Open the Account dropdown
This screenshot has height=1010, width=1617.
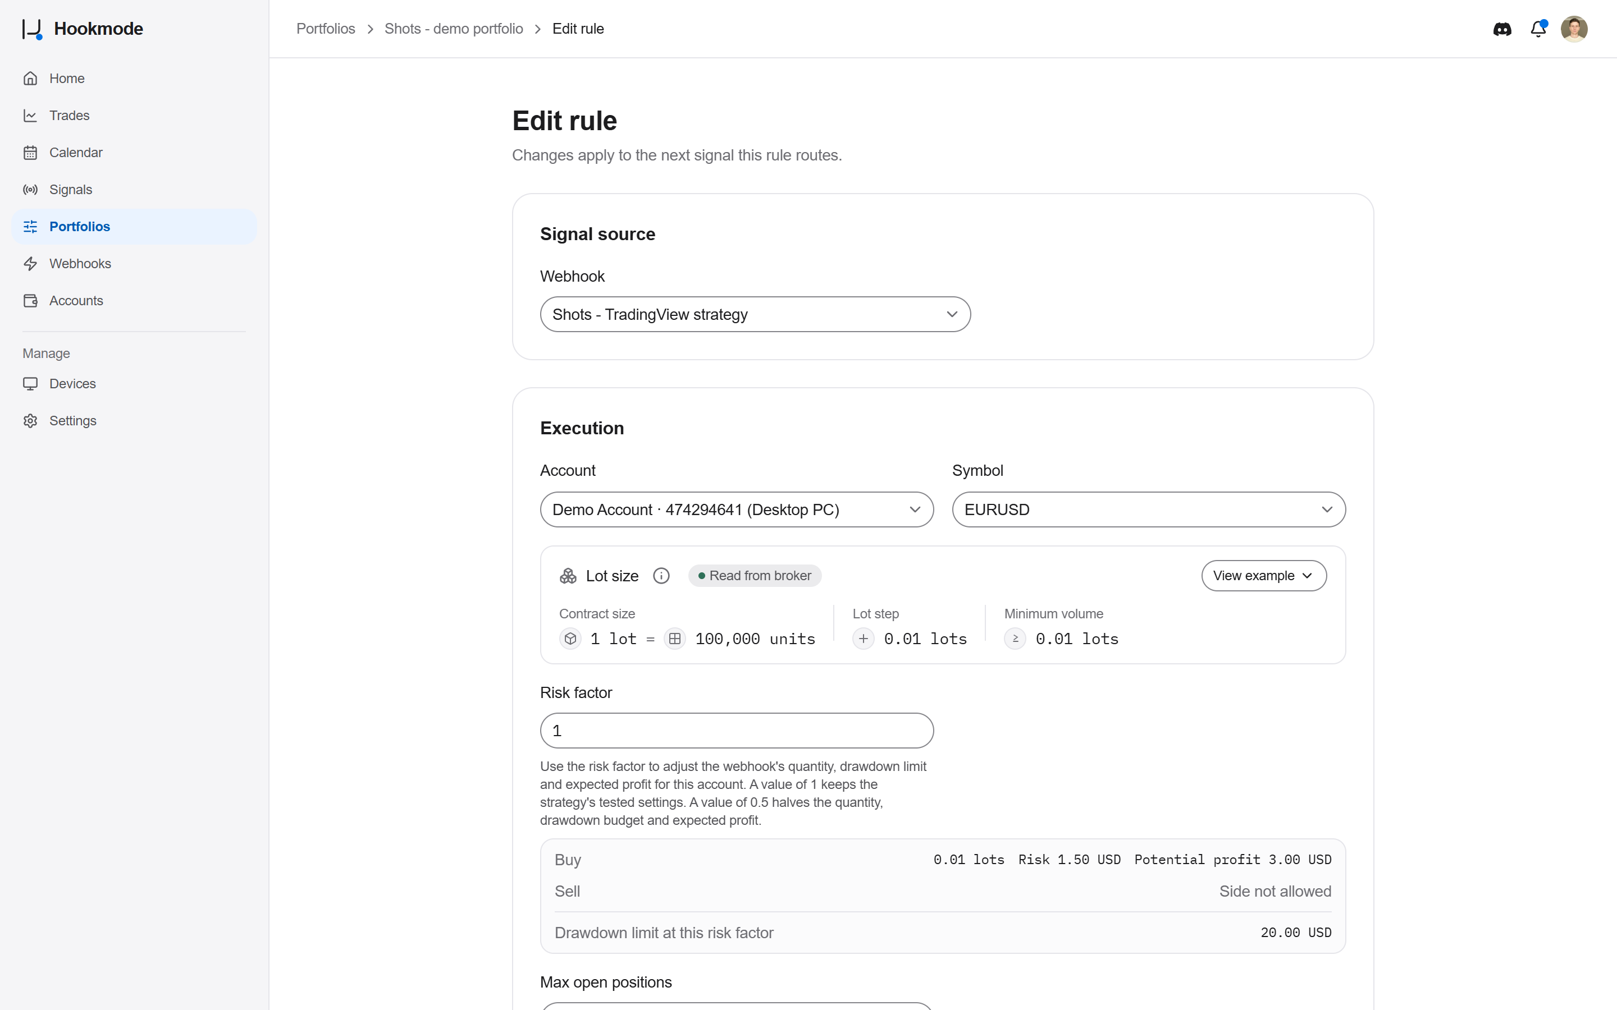point(736,509)
